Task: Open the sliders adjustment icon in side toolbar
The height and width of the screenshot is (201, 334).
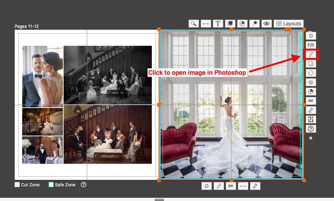Action: 311,119
